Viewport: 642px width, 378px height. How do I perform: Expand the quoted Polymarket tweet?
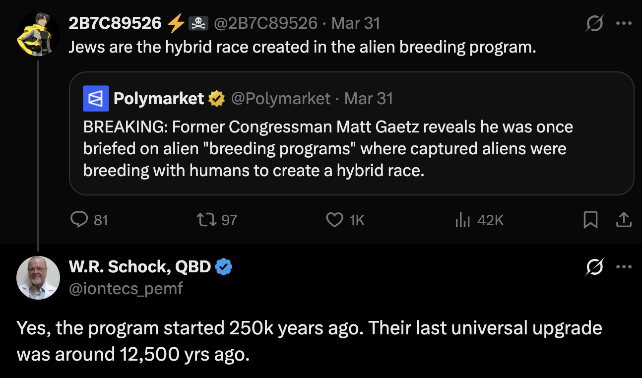pos(347,148)
